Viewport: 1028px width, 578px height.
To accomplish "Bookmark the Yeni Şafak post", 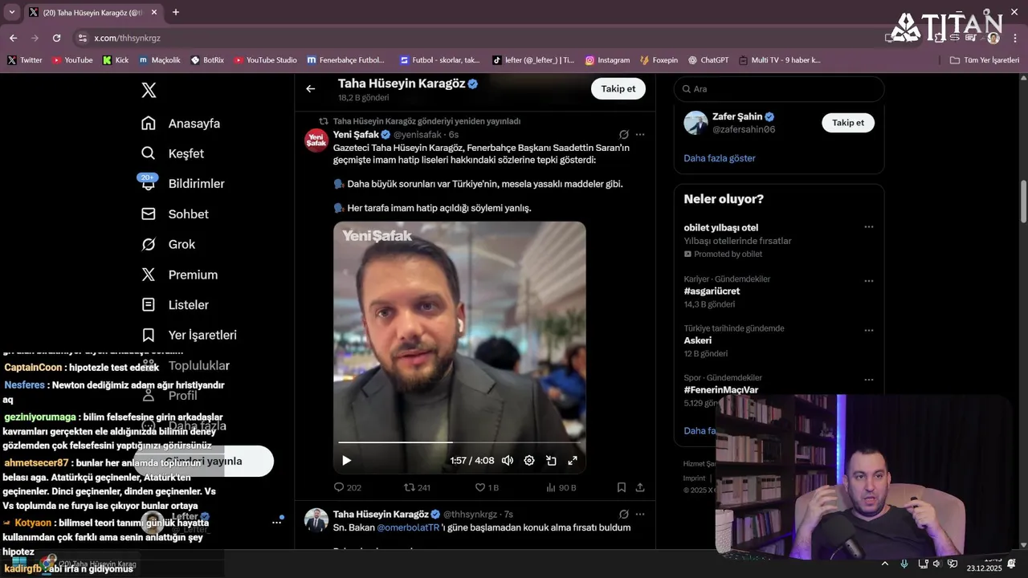I will click(x=622, y=487).
